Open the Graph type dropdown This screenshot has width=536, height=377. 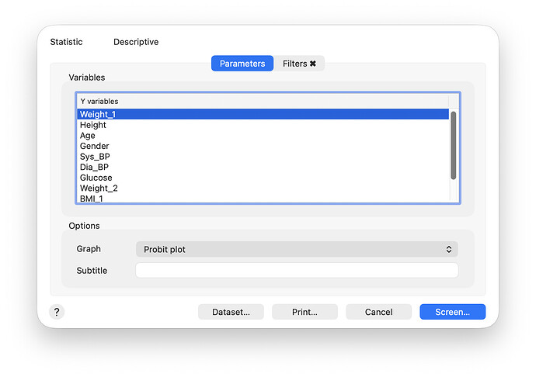296,249
